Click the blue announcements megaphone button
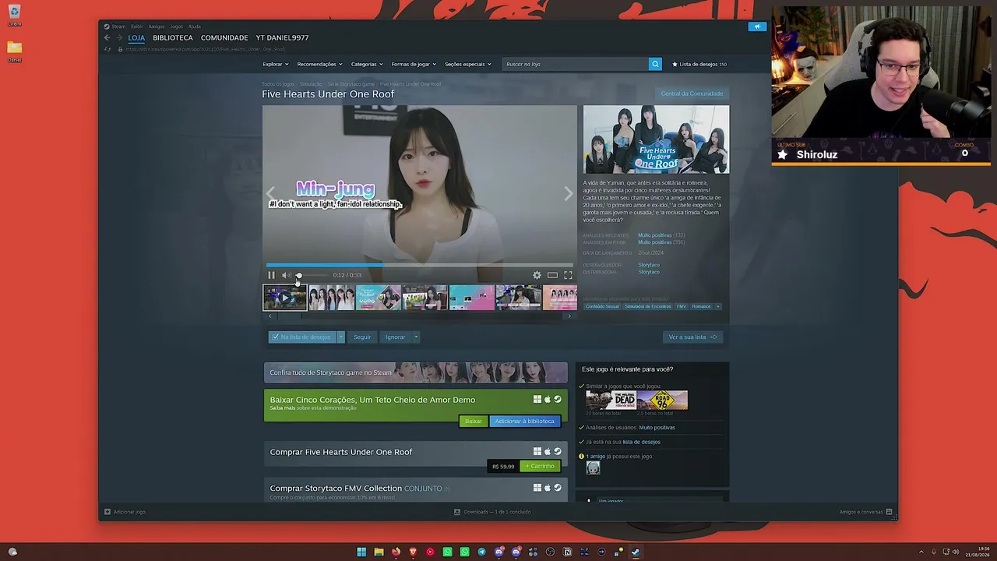Image resolution: width=997 pixels, height=561 pixels. (x=757, y=26)
